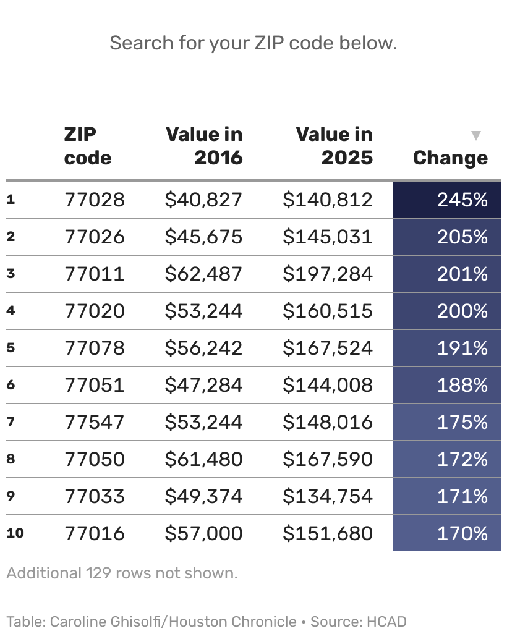Click the 170% change cell
This screenshot has height=639, width=507.
pyautogui.click(x=446, y=533)
